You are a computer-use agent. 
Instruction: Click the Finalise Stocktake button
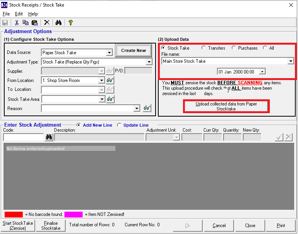click(x=51, y=226)
